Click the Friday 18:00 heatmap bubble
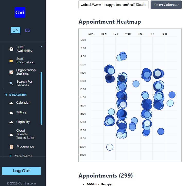Viewport: 194px width, 186px height. coord(161,131)
